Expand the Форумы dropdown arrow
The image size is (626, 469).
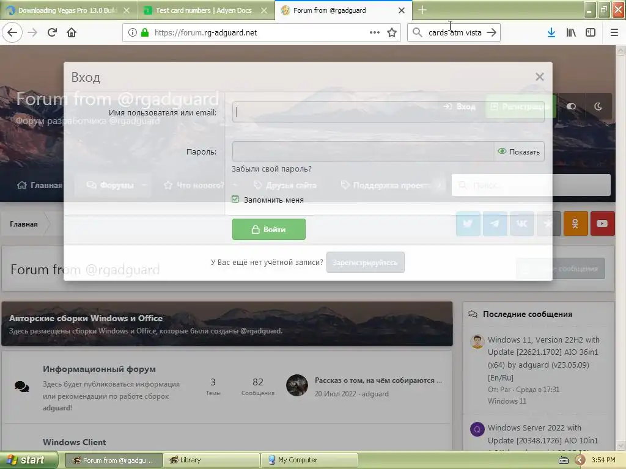(144, 185)
